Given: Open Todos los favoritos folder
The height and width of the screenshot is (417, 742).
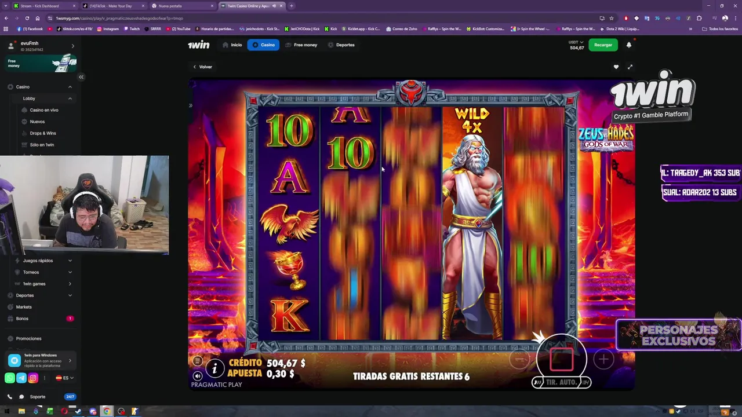Looking at the screenshot, I should click(x=720, y=29).
